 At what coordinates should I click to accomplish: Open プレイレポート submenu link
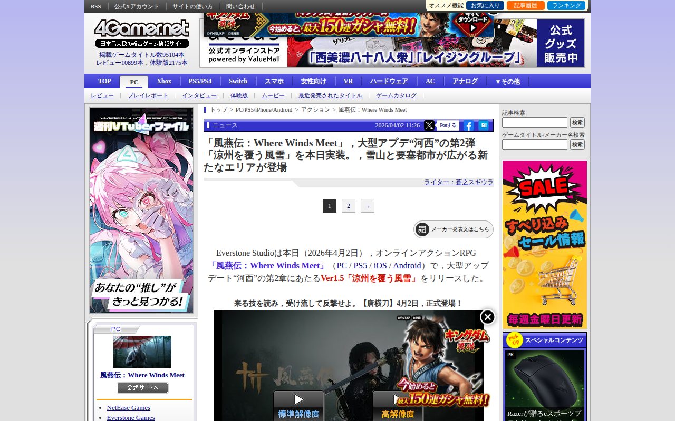pyautogui.click(x=148, y=95)
